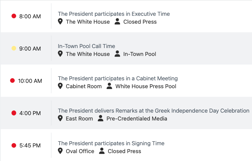Image resolution: width=252 pixels, height=161 pixels.
Task: Click location pin icon beside Oval Office
Action: (x=60, y=151)
